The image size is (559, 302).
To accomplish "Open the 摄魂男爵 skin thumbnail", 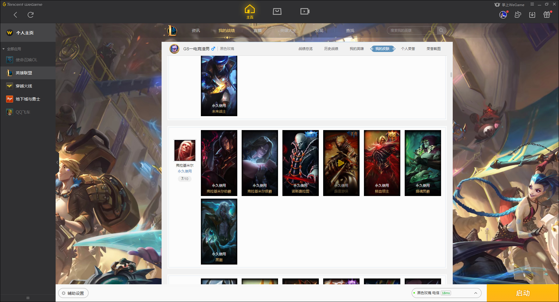I will point(423,163).
